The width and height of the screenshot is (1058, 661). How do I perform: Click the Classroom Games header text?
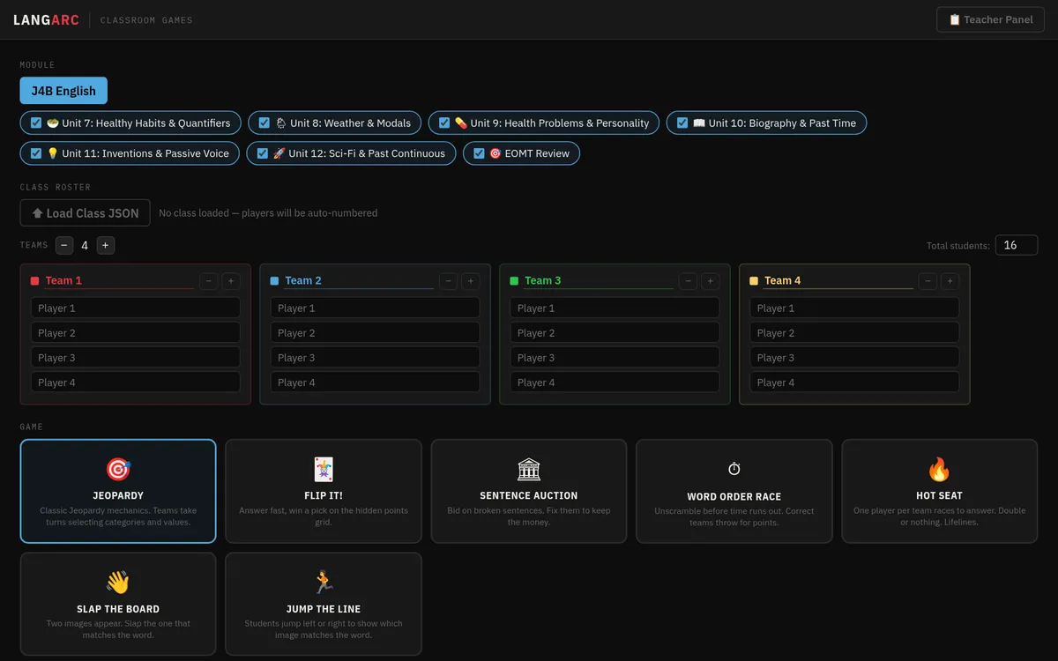[x=146, y=20]
